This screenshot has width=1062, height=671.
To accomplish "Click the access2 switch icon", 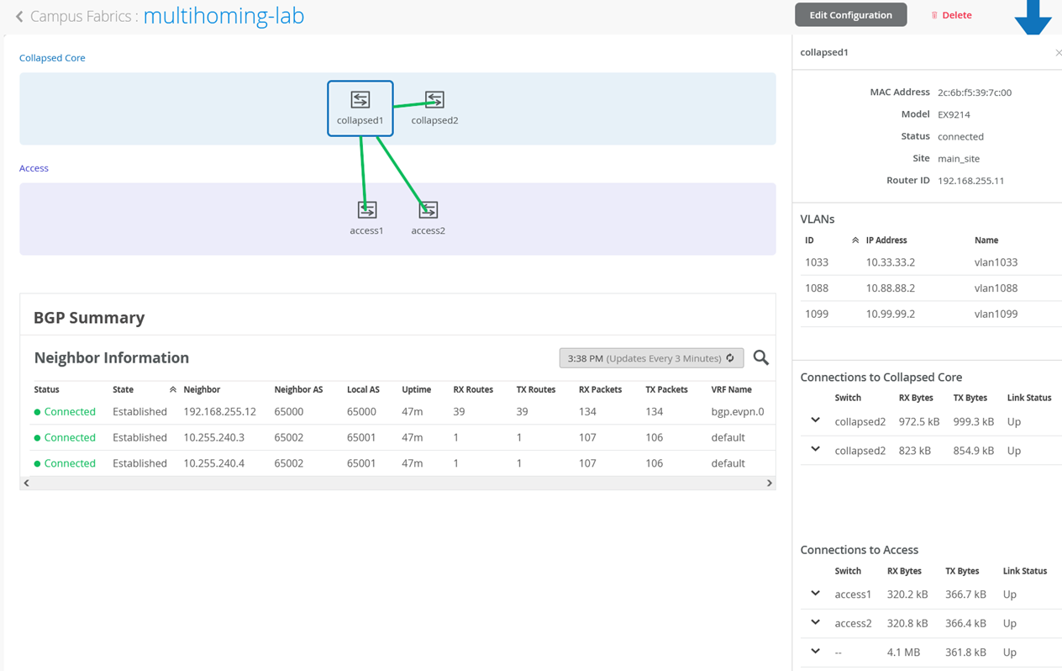I will click(x=428, y=210).
